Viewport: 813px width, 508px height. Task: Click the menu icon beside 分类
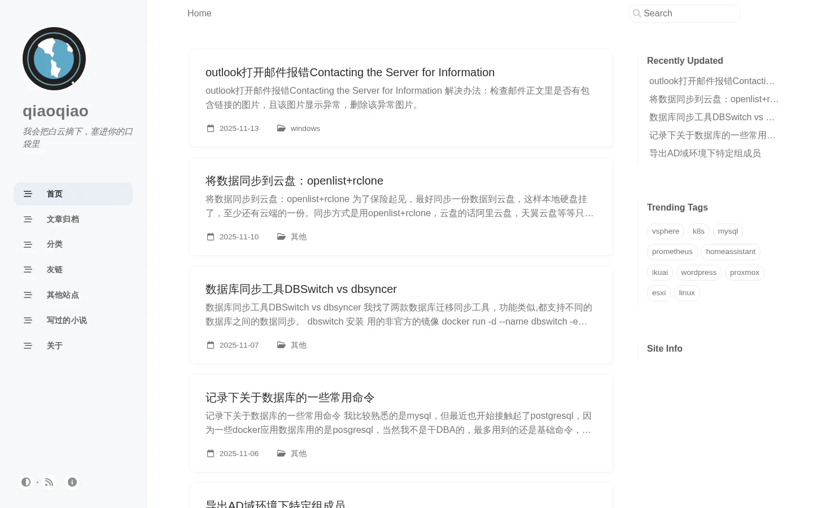pos(28,244)
